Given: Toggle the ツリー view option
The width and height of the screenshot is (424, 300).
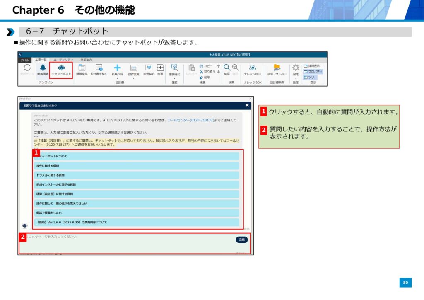Looking at the screenshot, I should tap(311, 77).
